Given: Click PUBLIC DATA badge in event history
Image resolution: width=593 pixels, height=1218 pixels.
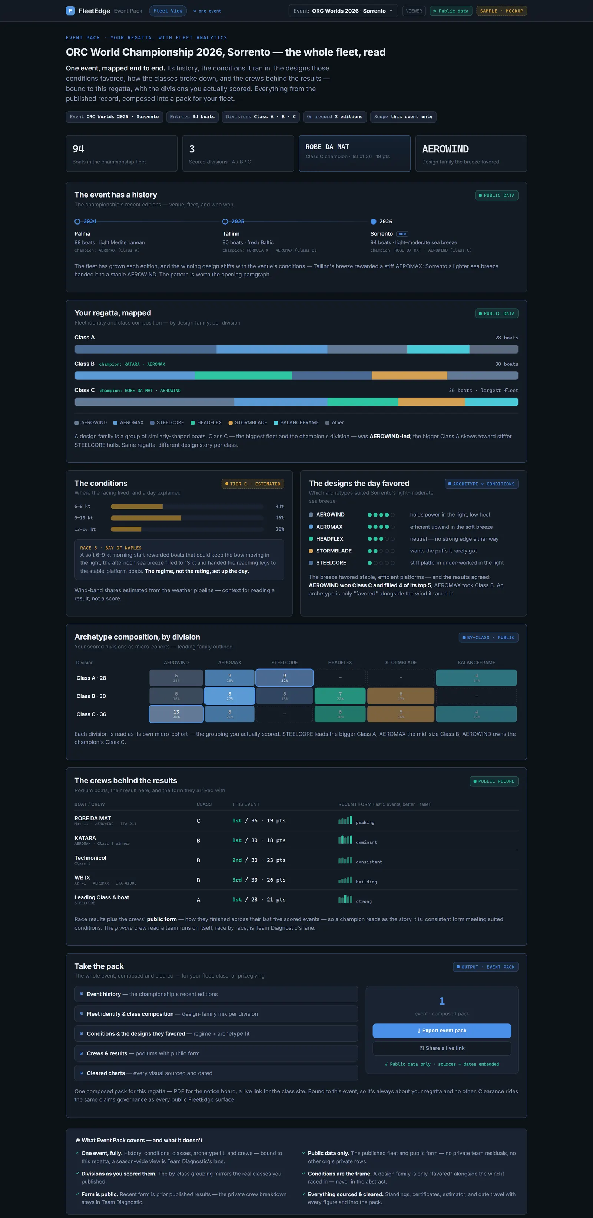Looking at the screenshot, I should (x=497, y=195).
